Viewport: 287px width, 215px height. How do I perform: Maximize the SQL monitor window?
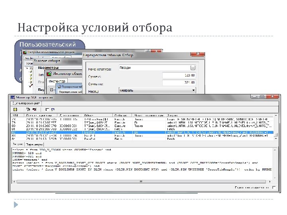[262, 96]
